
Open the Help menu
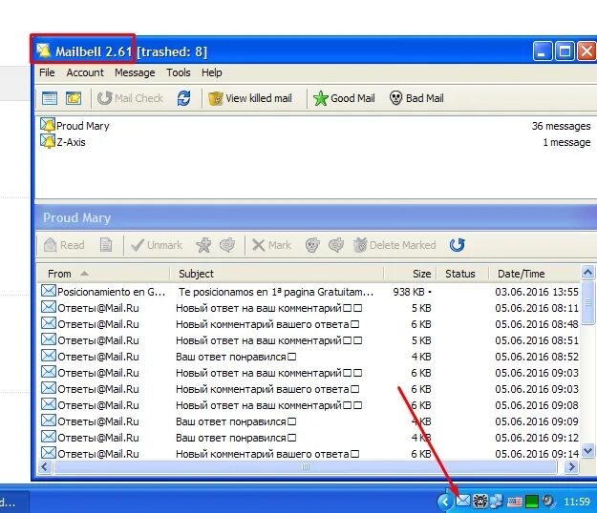point(212,72)
